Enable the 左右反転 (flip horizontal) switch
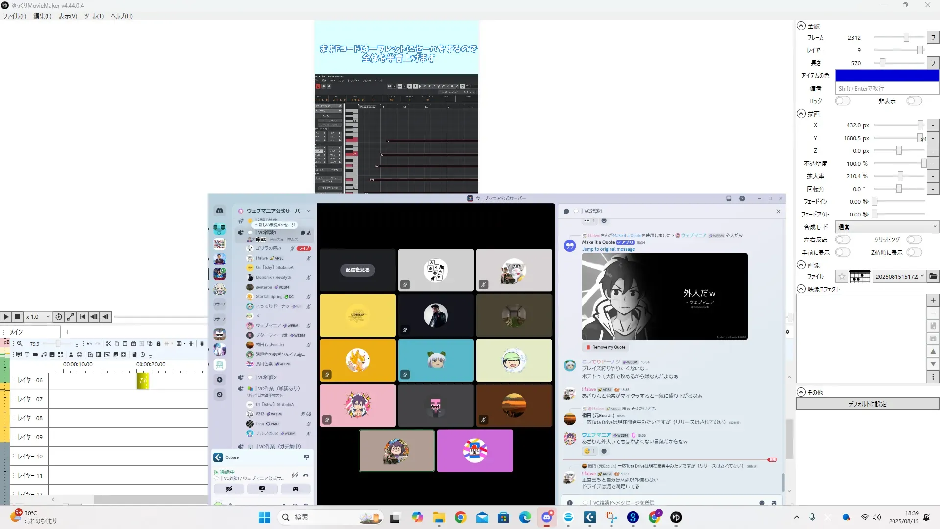This screenshot has height=529, width=940. click(x=843, y=240)
